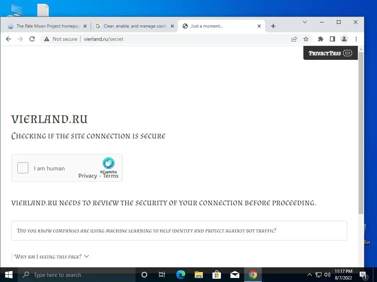Open the notification center icon
The image size is (377, 282).
click(363, 275)
